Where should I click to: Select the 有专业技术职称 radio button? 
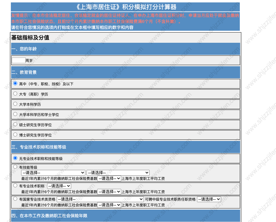(x=15, y=186)
